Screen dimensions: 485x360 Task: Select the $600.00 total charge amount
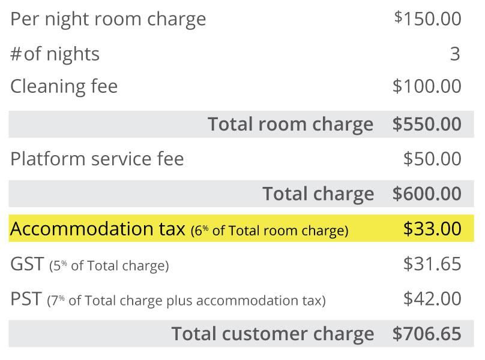tap(427, 193)
